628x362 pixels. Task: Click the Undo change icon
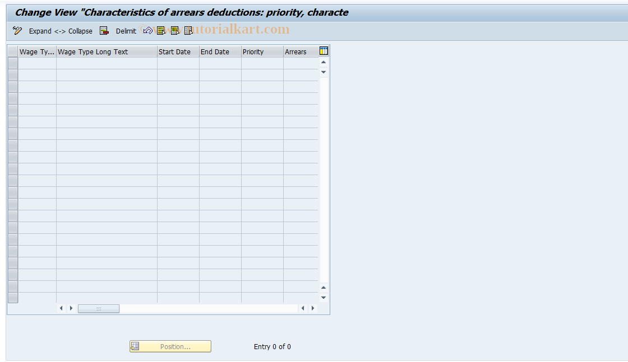pyautogui.click(x=148, y=31)
